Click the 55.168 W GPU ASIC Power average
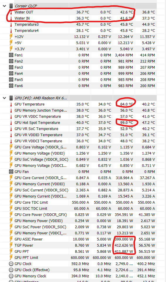The image size is (166, 282). [x=147, y=239]
